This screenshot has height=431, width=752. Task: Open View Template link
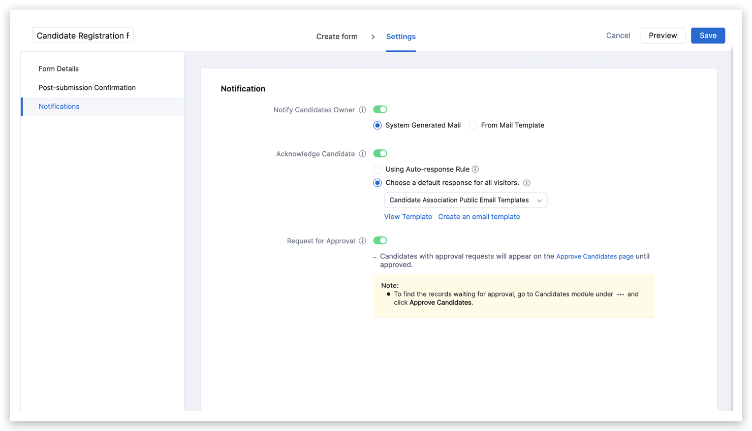point(408,217)
